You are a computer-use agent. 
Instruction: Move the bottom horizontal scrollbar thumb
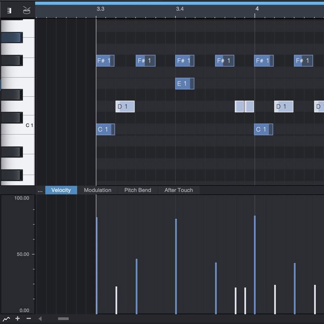[63, 318]
